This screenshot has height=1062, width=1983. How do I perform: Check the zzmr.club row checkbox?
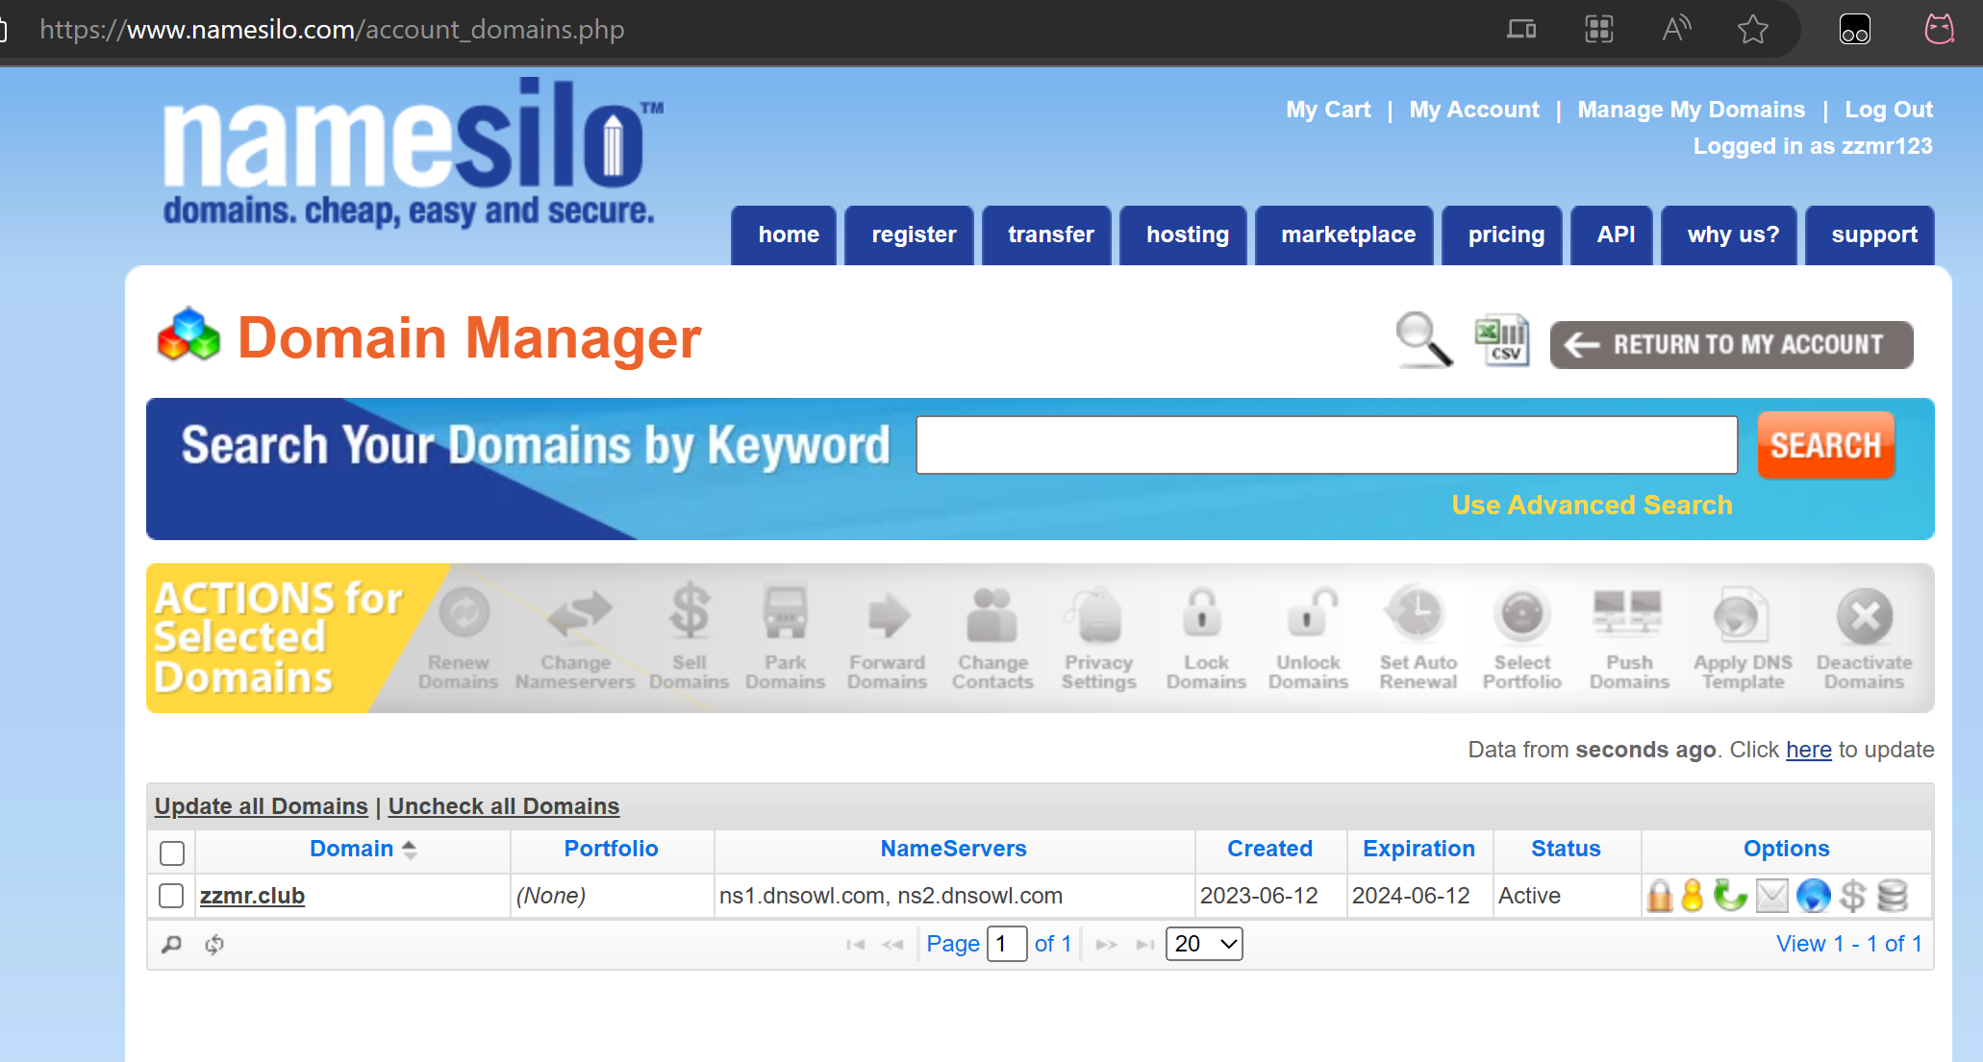[x=171, y=896]
